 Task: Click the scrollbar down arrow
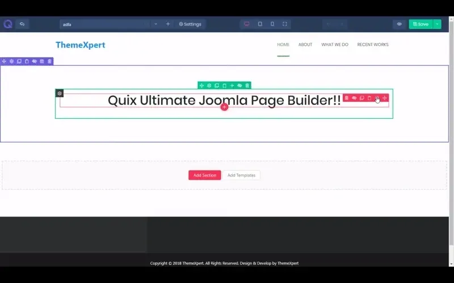[451, 264]
